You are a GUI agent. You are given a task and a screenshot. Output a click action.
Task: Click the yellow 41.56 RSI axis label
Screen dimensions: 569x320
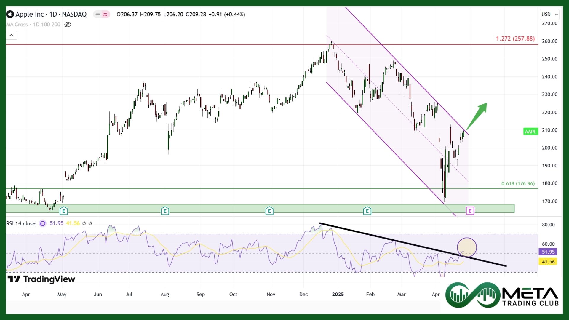point(548,262)
